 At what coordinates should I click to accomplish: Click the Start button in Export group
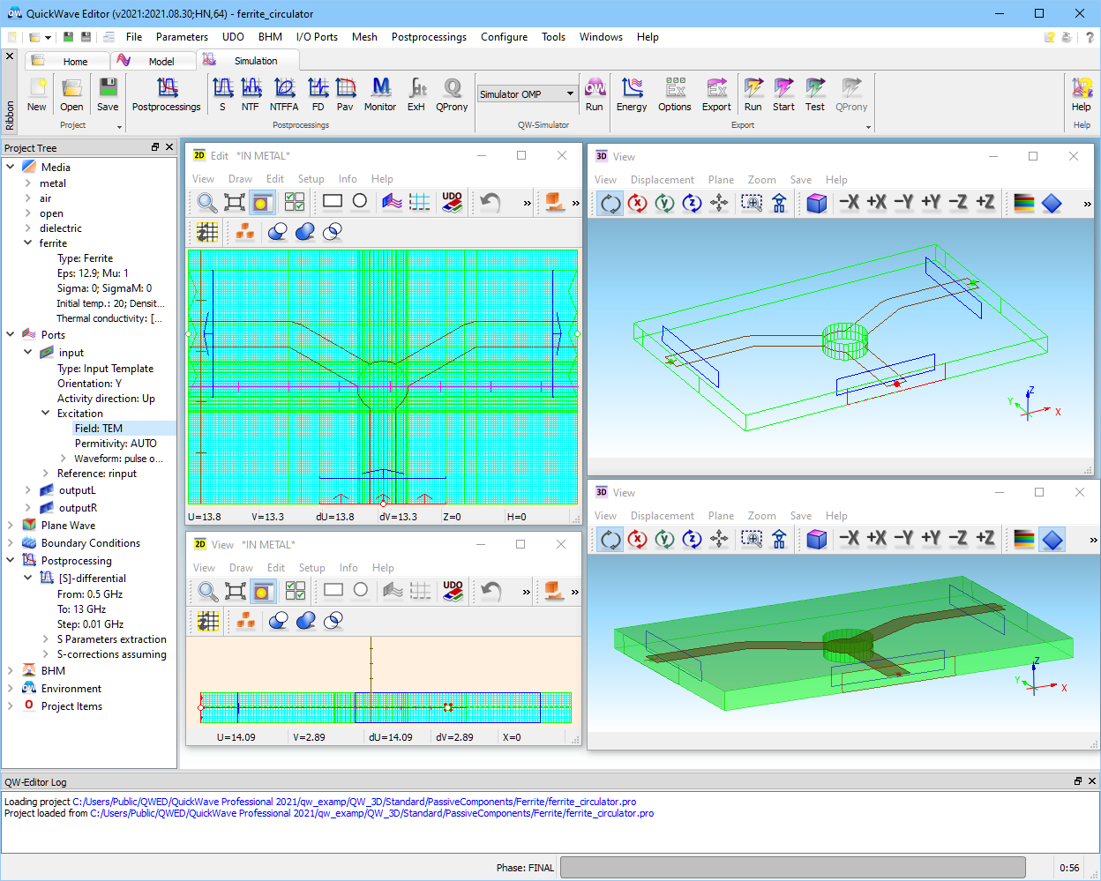(783, 94)
